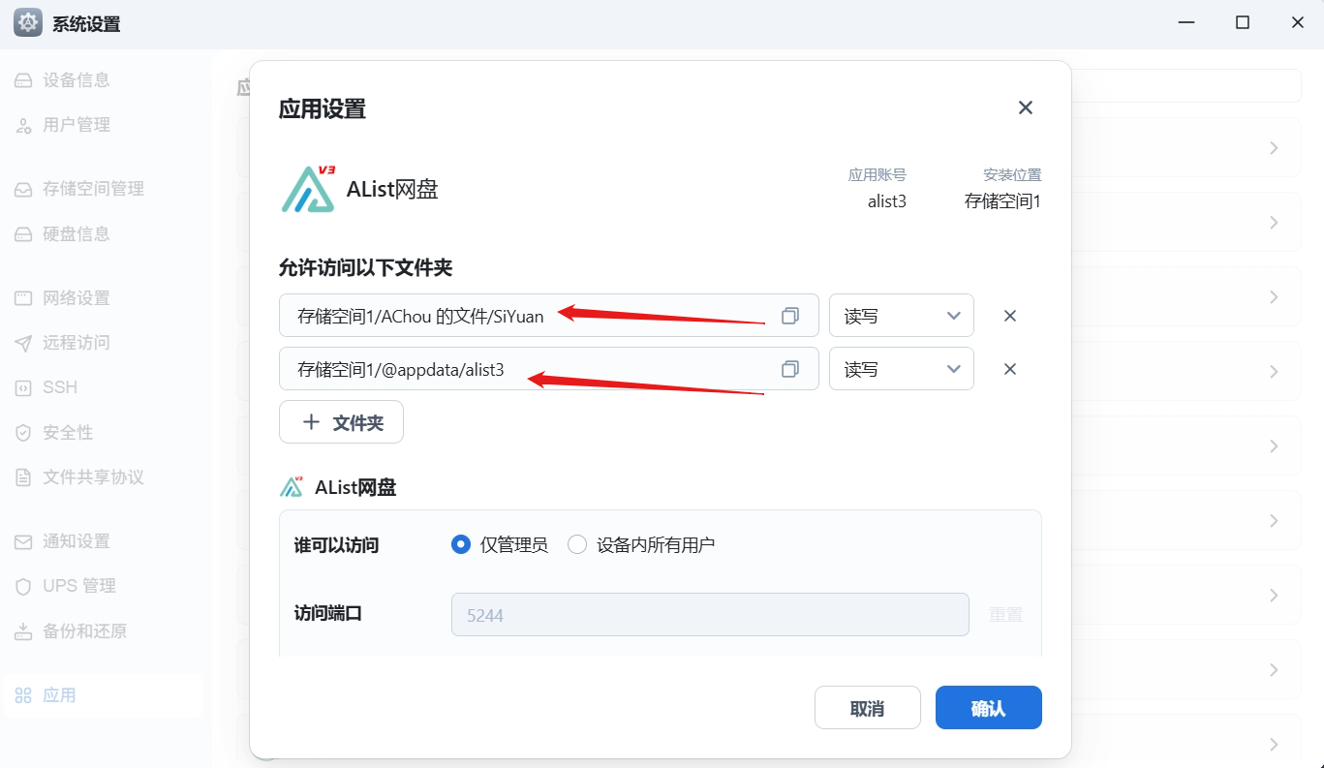Remove the @appdata/alist3 folder entry with its X
1324x768 pixels.
[x=1009, y=369]
